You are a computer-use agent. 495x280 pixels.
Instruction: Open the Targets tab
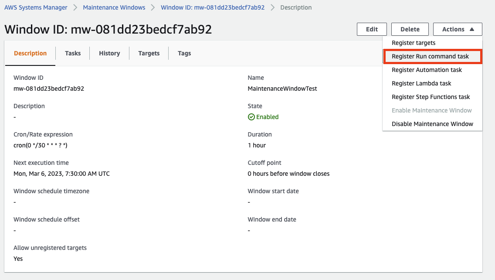coord(149,53)
